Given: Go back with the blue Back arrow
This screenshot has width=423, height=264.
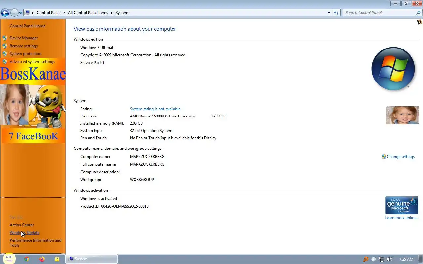Looking at the screenshot, I should tap(5, 13).
